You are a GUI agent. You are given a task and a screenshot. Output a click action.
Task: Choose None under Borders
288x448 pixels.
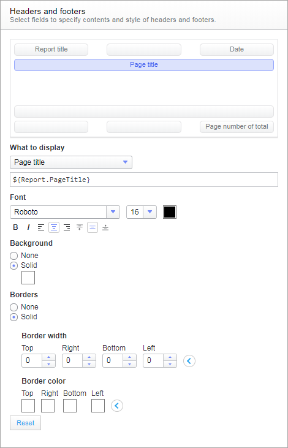pyautogui.click(x=13, y=307)
